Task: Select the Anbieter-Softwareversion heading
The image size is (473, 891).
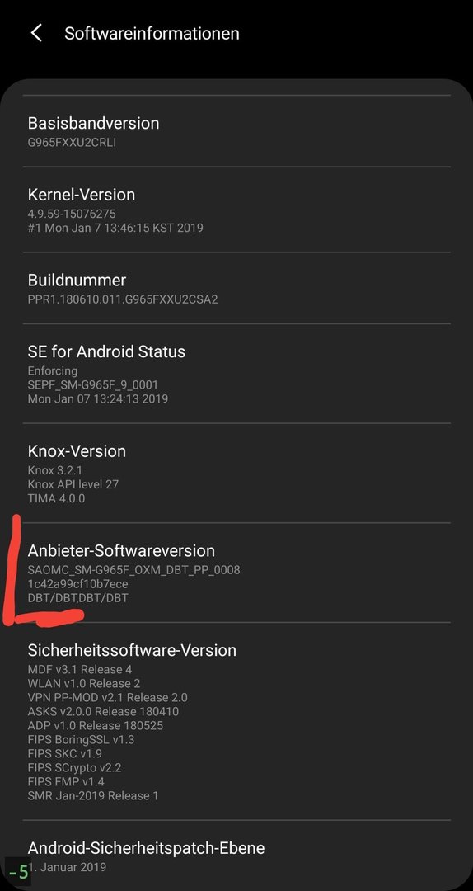Action: 121,550
